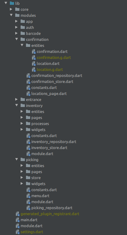The image size is (127, 235).
Task: Select the location.dart file name
Action: click(x=48, y=63)
